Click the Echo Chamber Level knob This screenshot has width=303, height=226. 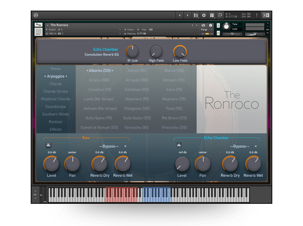(x=182, y=164)
